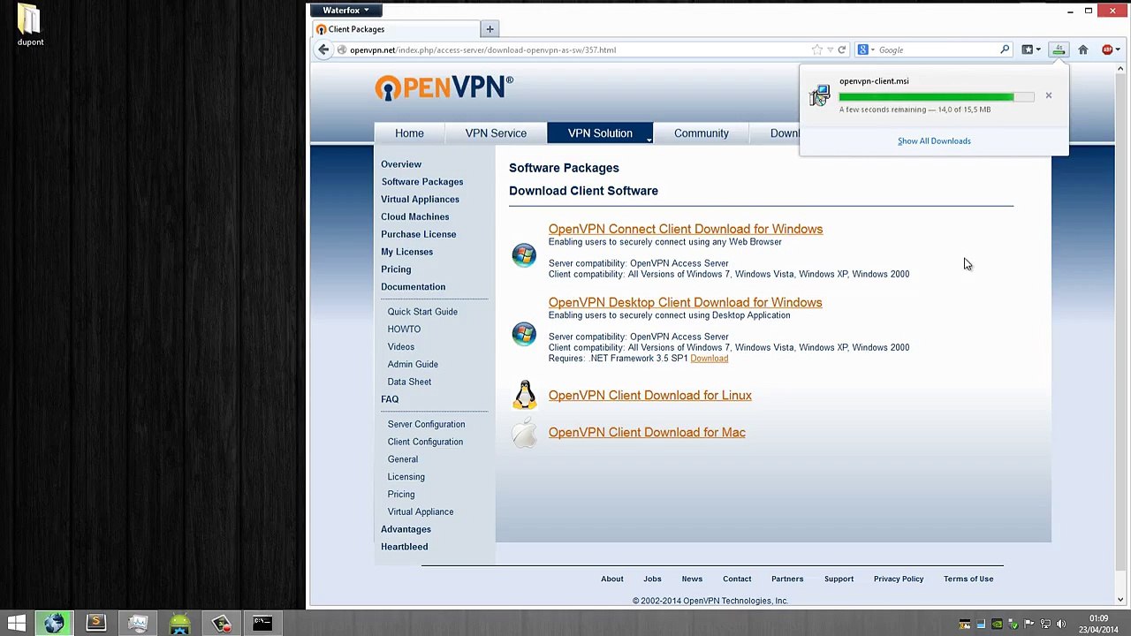The image size is (1131, 636).
Task: Open Cloud Machines in the sidebar
Action: point(415,216)
